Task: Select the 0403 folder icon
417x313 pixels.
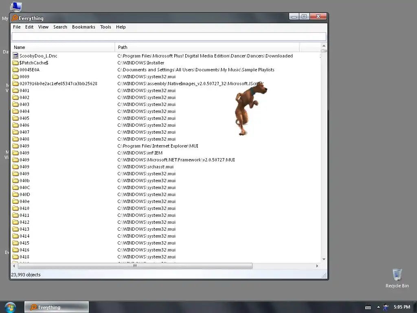Action: point(15,104)
